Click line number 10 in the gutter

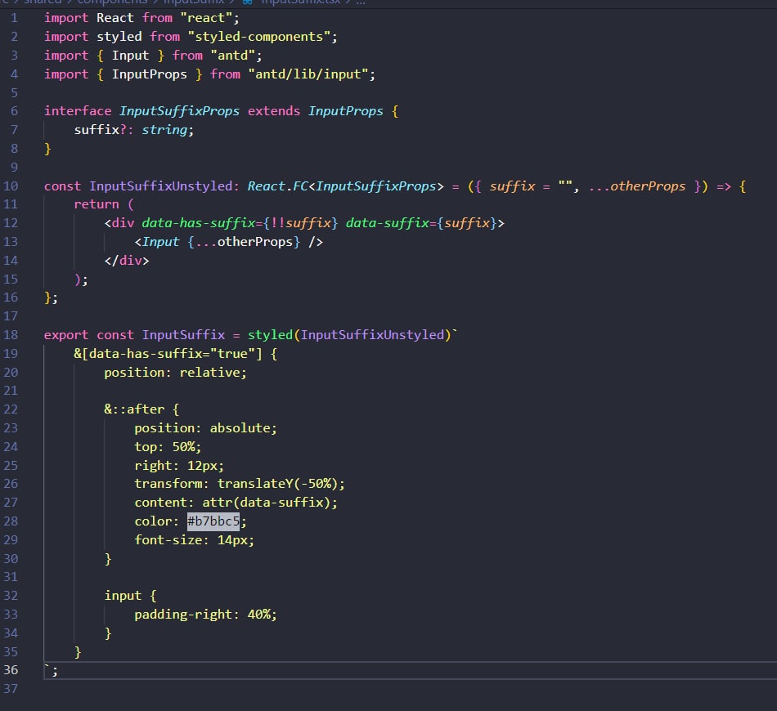(11, 186)
